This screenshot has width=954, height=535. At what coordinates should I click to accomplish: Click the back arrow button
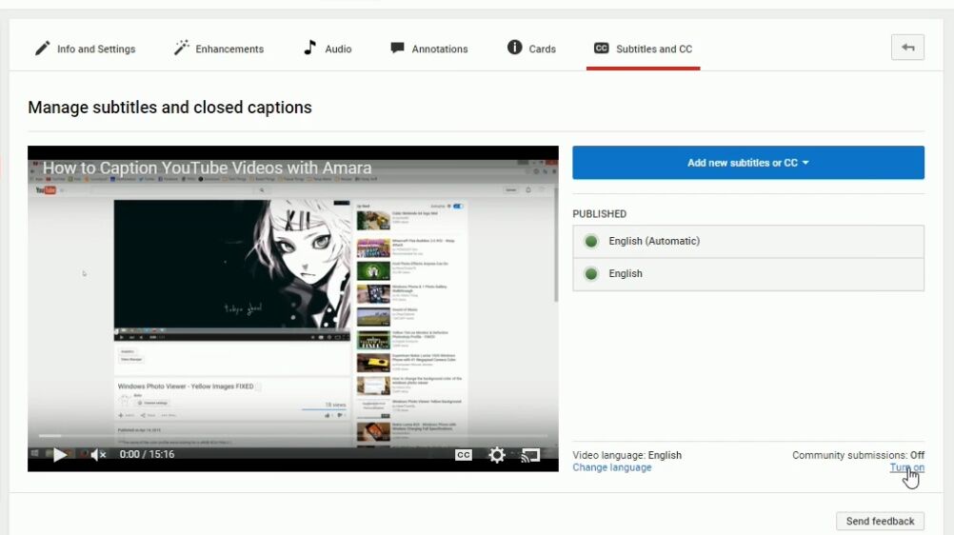907,48
